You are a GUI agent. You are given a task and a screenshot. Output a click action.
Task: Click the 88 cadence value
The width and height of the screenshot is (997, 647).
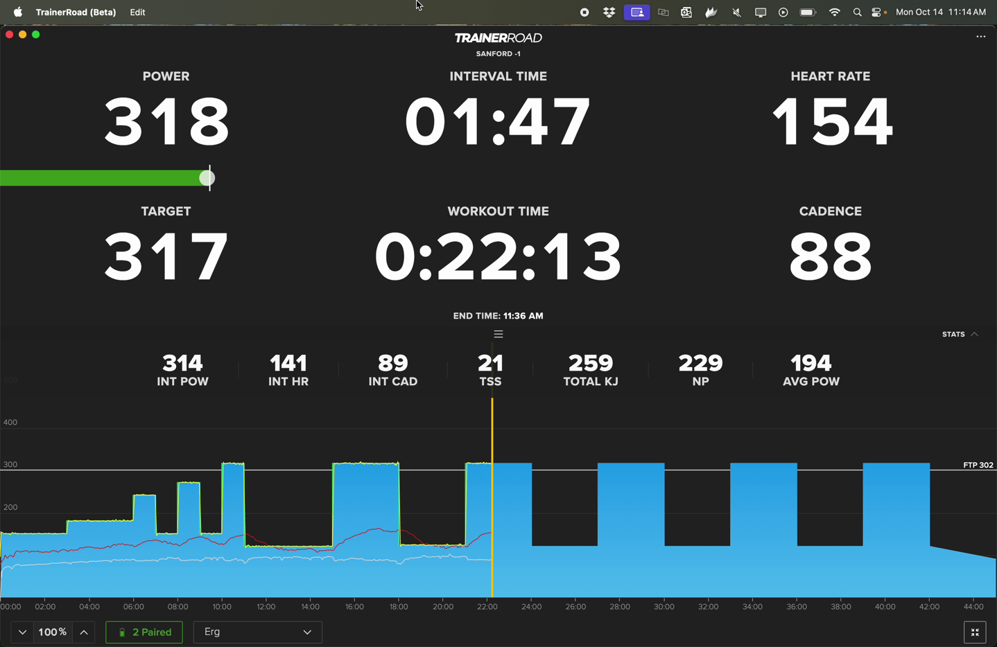831,257
